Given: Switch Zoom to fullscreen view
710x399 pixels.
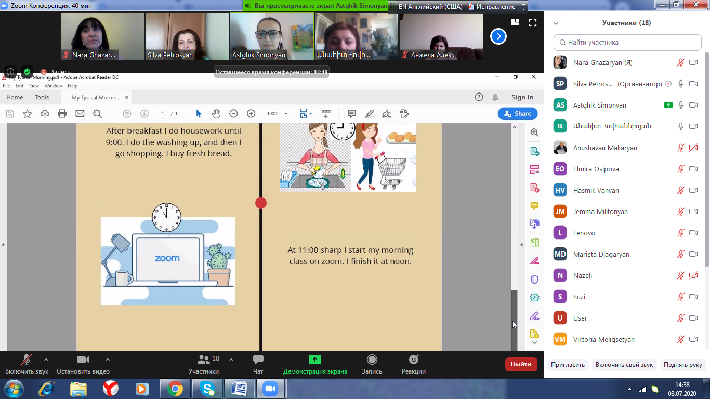Looking at the screenshot, I should point(533,23).
